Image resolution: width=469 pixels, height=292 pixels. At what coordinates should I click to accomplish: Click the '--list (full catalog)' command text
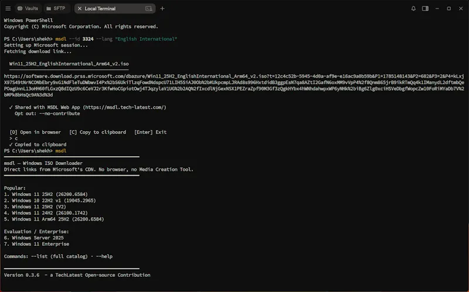(x=59, y=256)
